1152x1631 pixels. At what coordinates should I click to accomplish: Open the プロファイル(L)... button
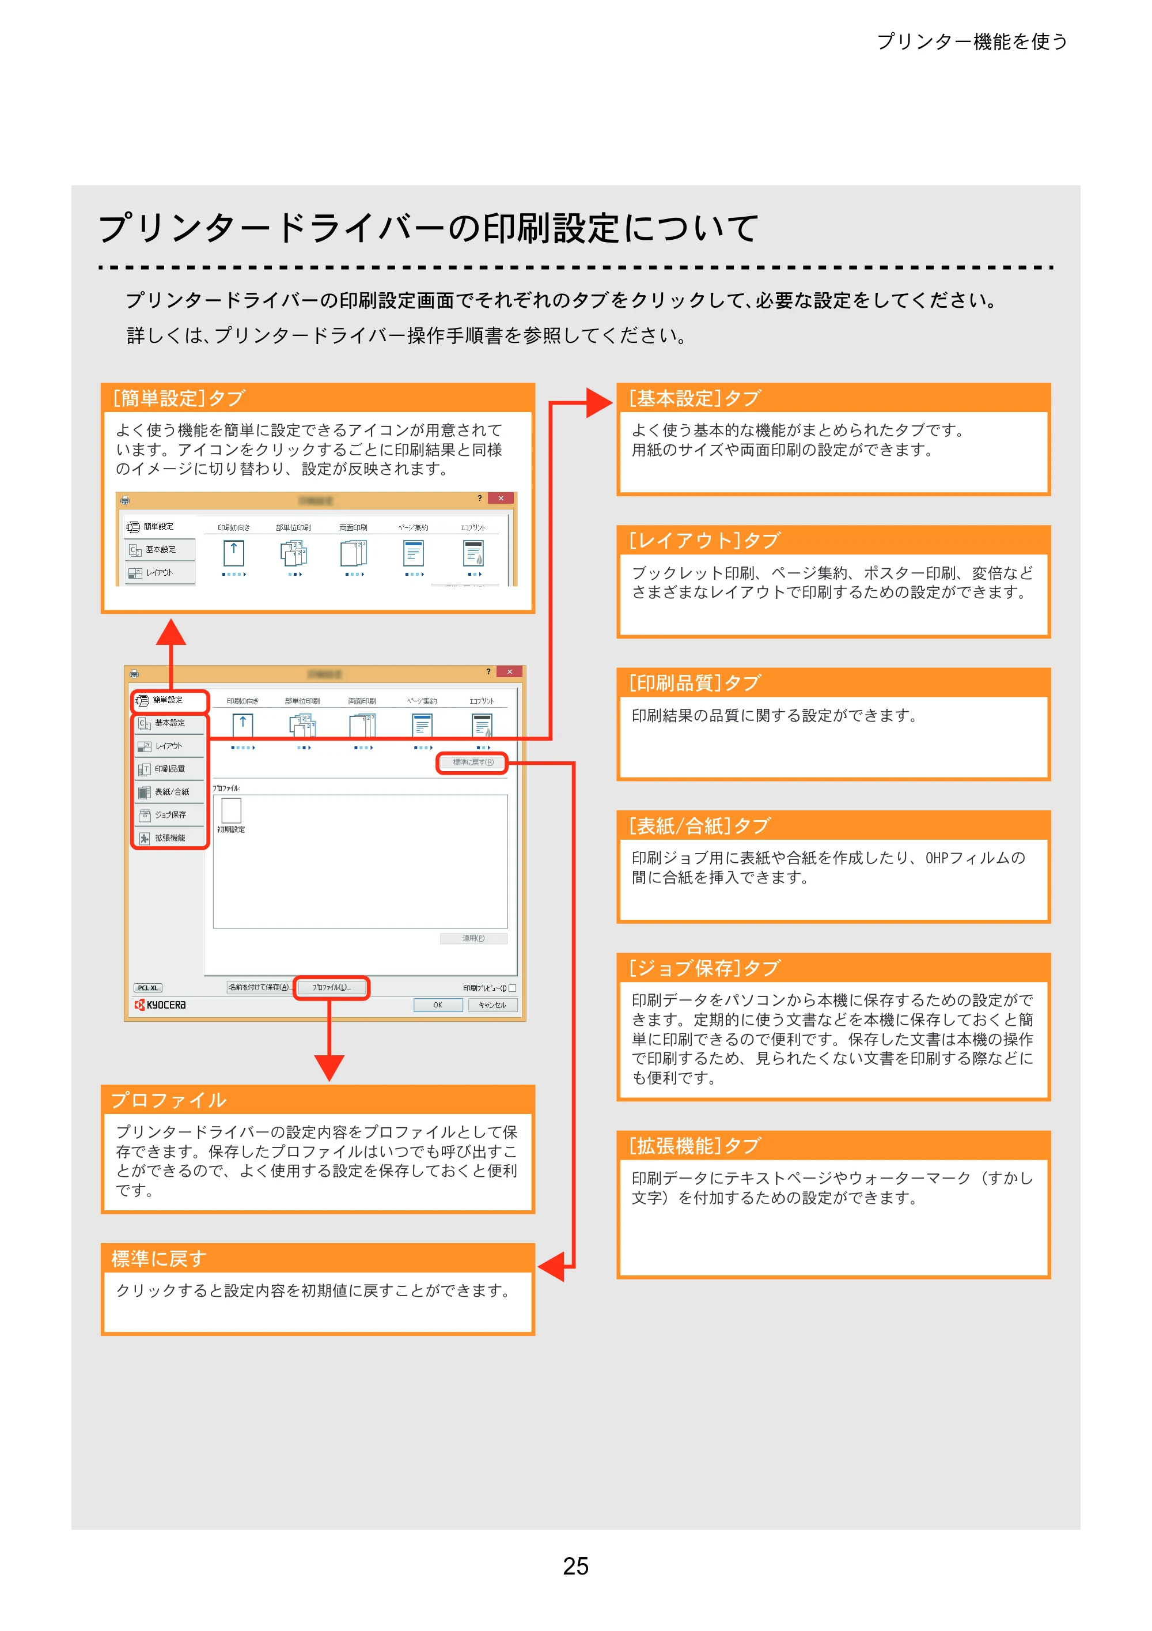tap(331, 987)
